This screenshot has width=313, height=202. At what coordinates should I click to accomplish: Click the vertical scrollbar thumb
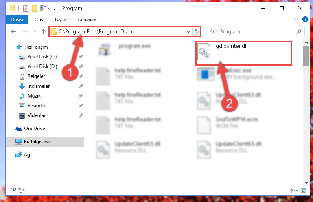tap(306, 56)
